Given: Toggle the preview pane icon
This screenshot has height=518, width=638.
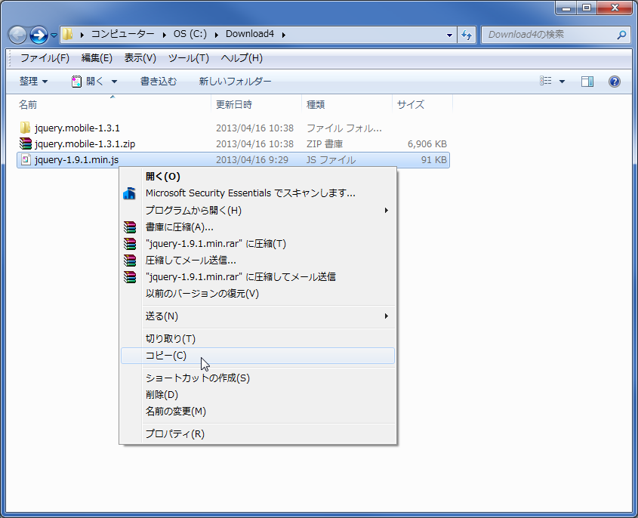Looking at the screenshot, I should (x=587, y=82).
